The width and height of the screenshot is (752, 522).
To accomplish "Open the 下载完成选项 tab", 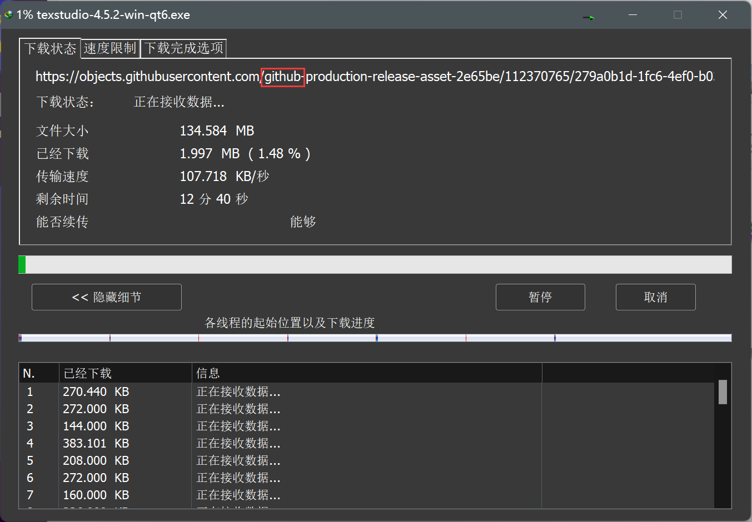I will pyautogui.click(x=184, y=48).
